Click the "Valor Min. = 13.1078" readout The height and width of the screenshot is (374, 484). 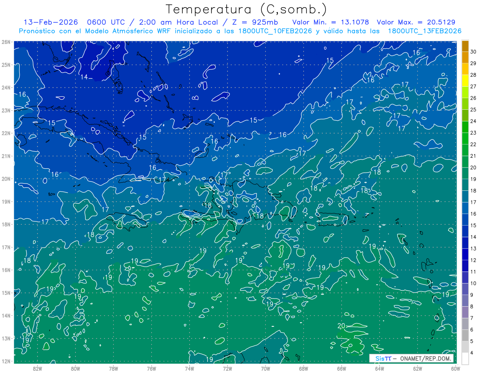click(x=330, y=22)
